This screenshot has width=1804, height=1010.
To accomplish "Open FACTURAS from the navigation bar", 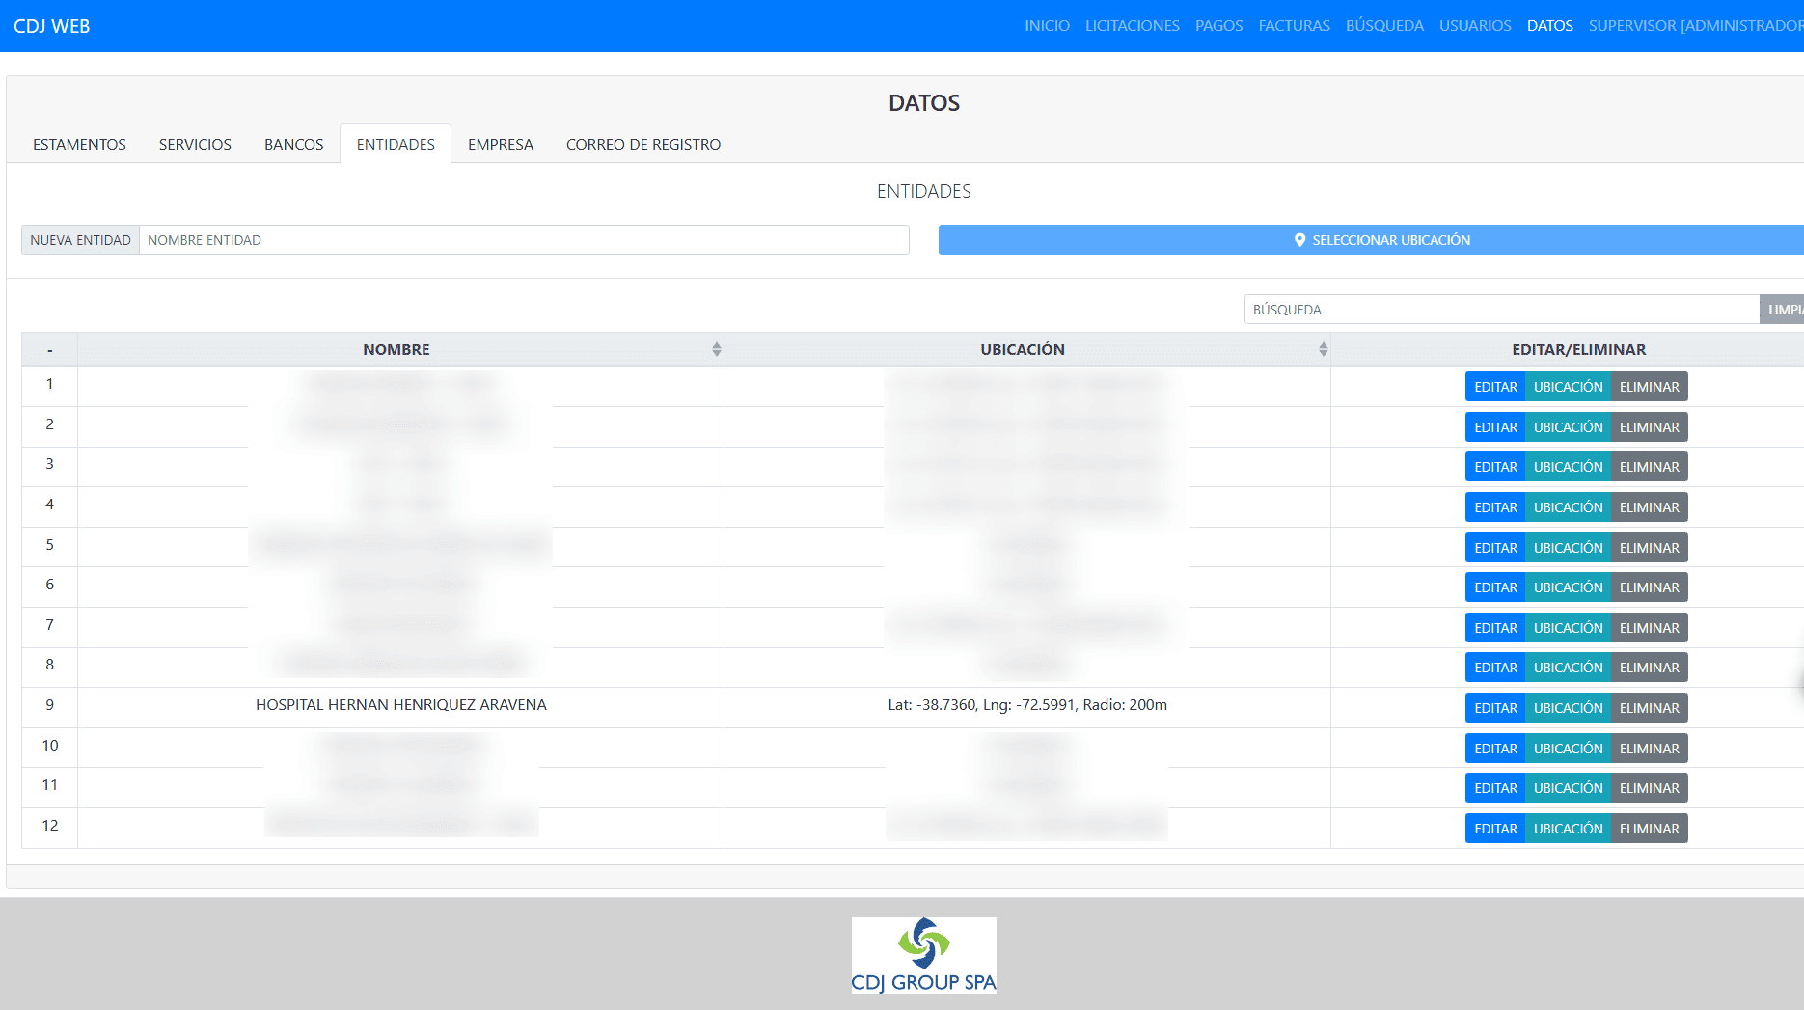I will [1294, 26].
